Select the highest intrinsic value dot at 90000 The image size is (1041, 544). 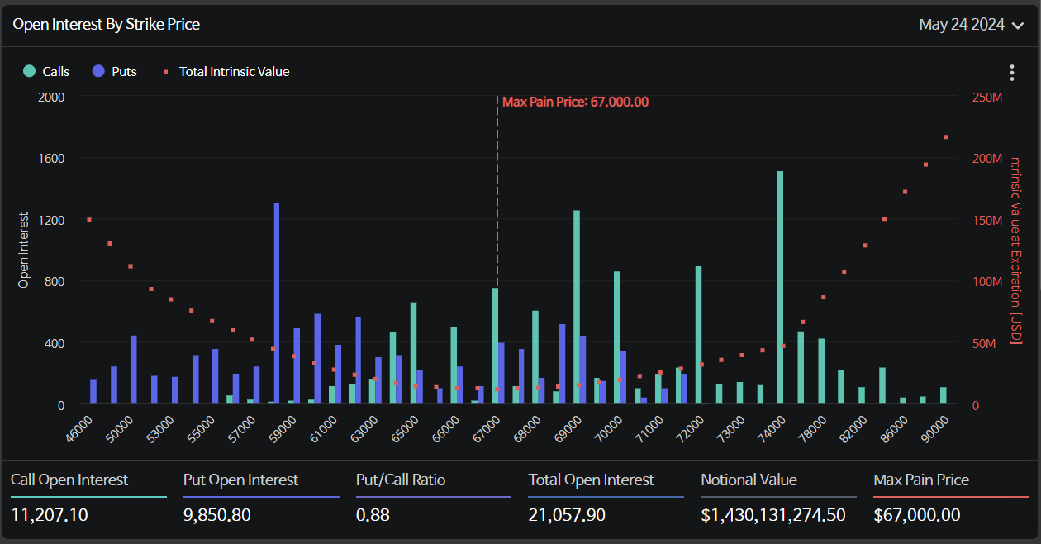(946, 137)
